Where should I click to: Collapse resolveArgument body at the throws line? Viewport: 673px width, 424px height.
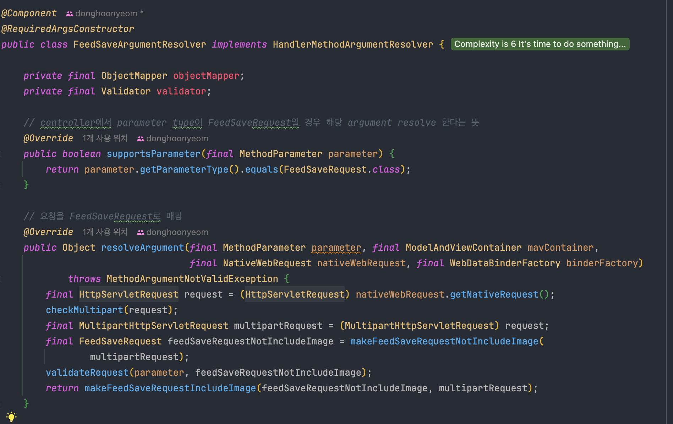pyautogui.click(x=1, y=279)
